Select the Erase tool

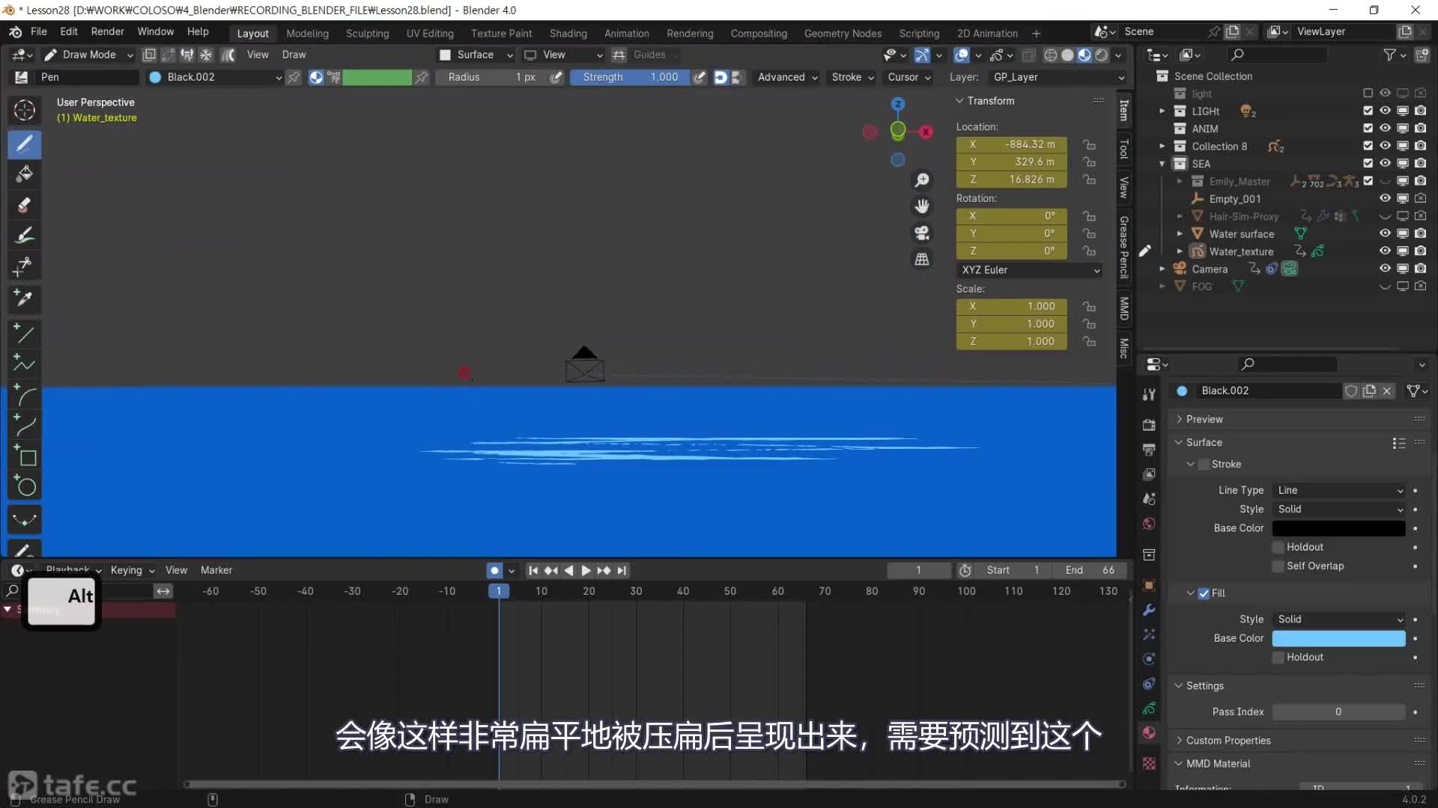tap(24, 205)
